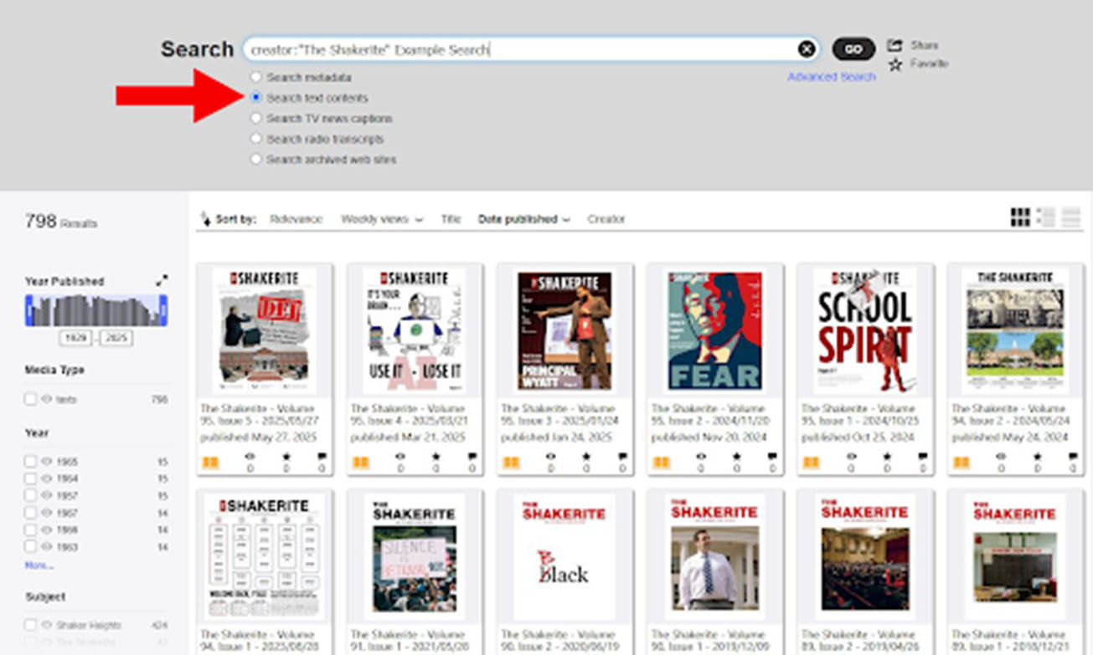Click the views eye icon on the Oct 25, 2024 card
1093x655 pixels.
[851, 457]
